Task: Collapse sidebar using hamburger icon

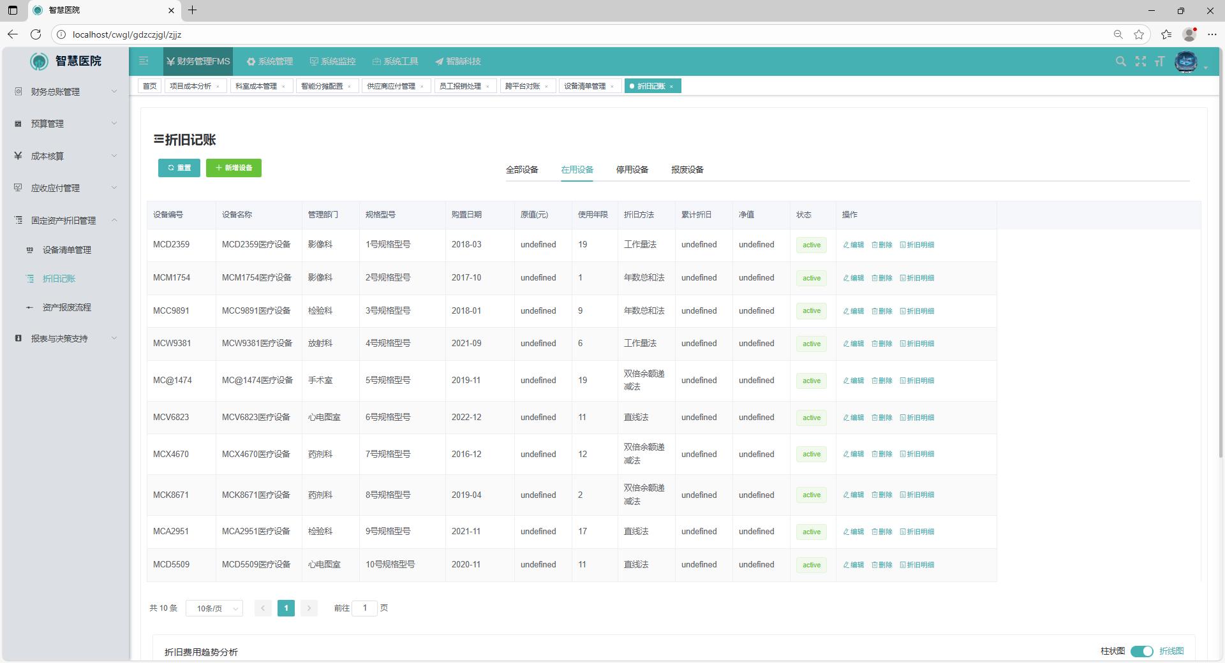Action: [144, 61]
